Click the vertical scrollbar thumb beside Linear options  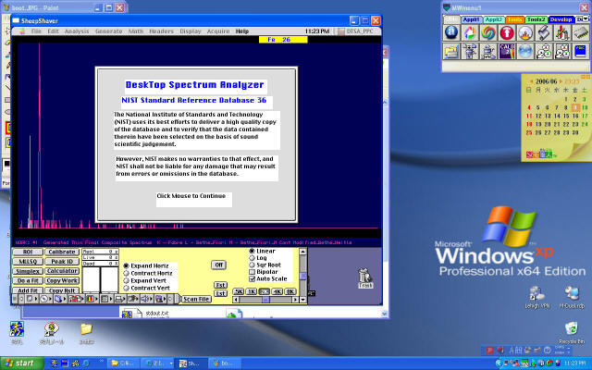(x=302, y=276)
